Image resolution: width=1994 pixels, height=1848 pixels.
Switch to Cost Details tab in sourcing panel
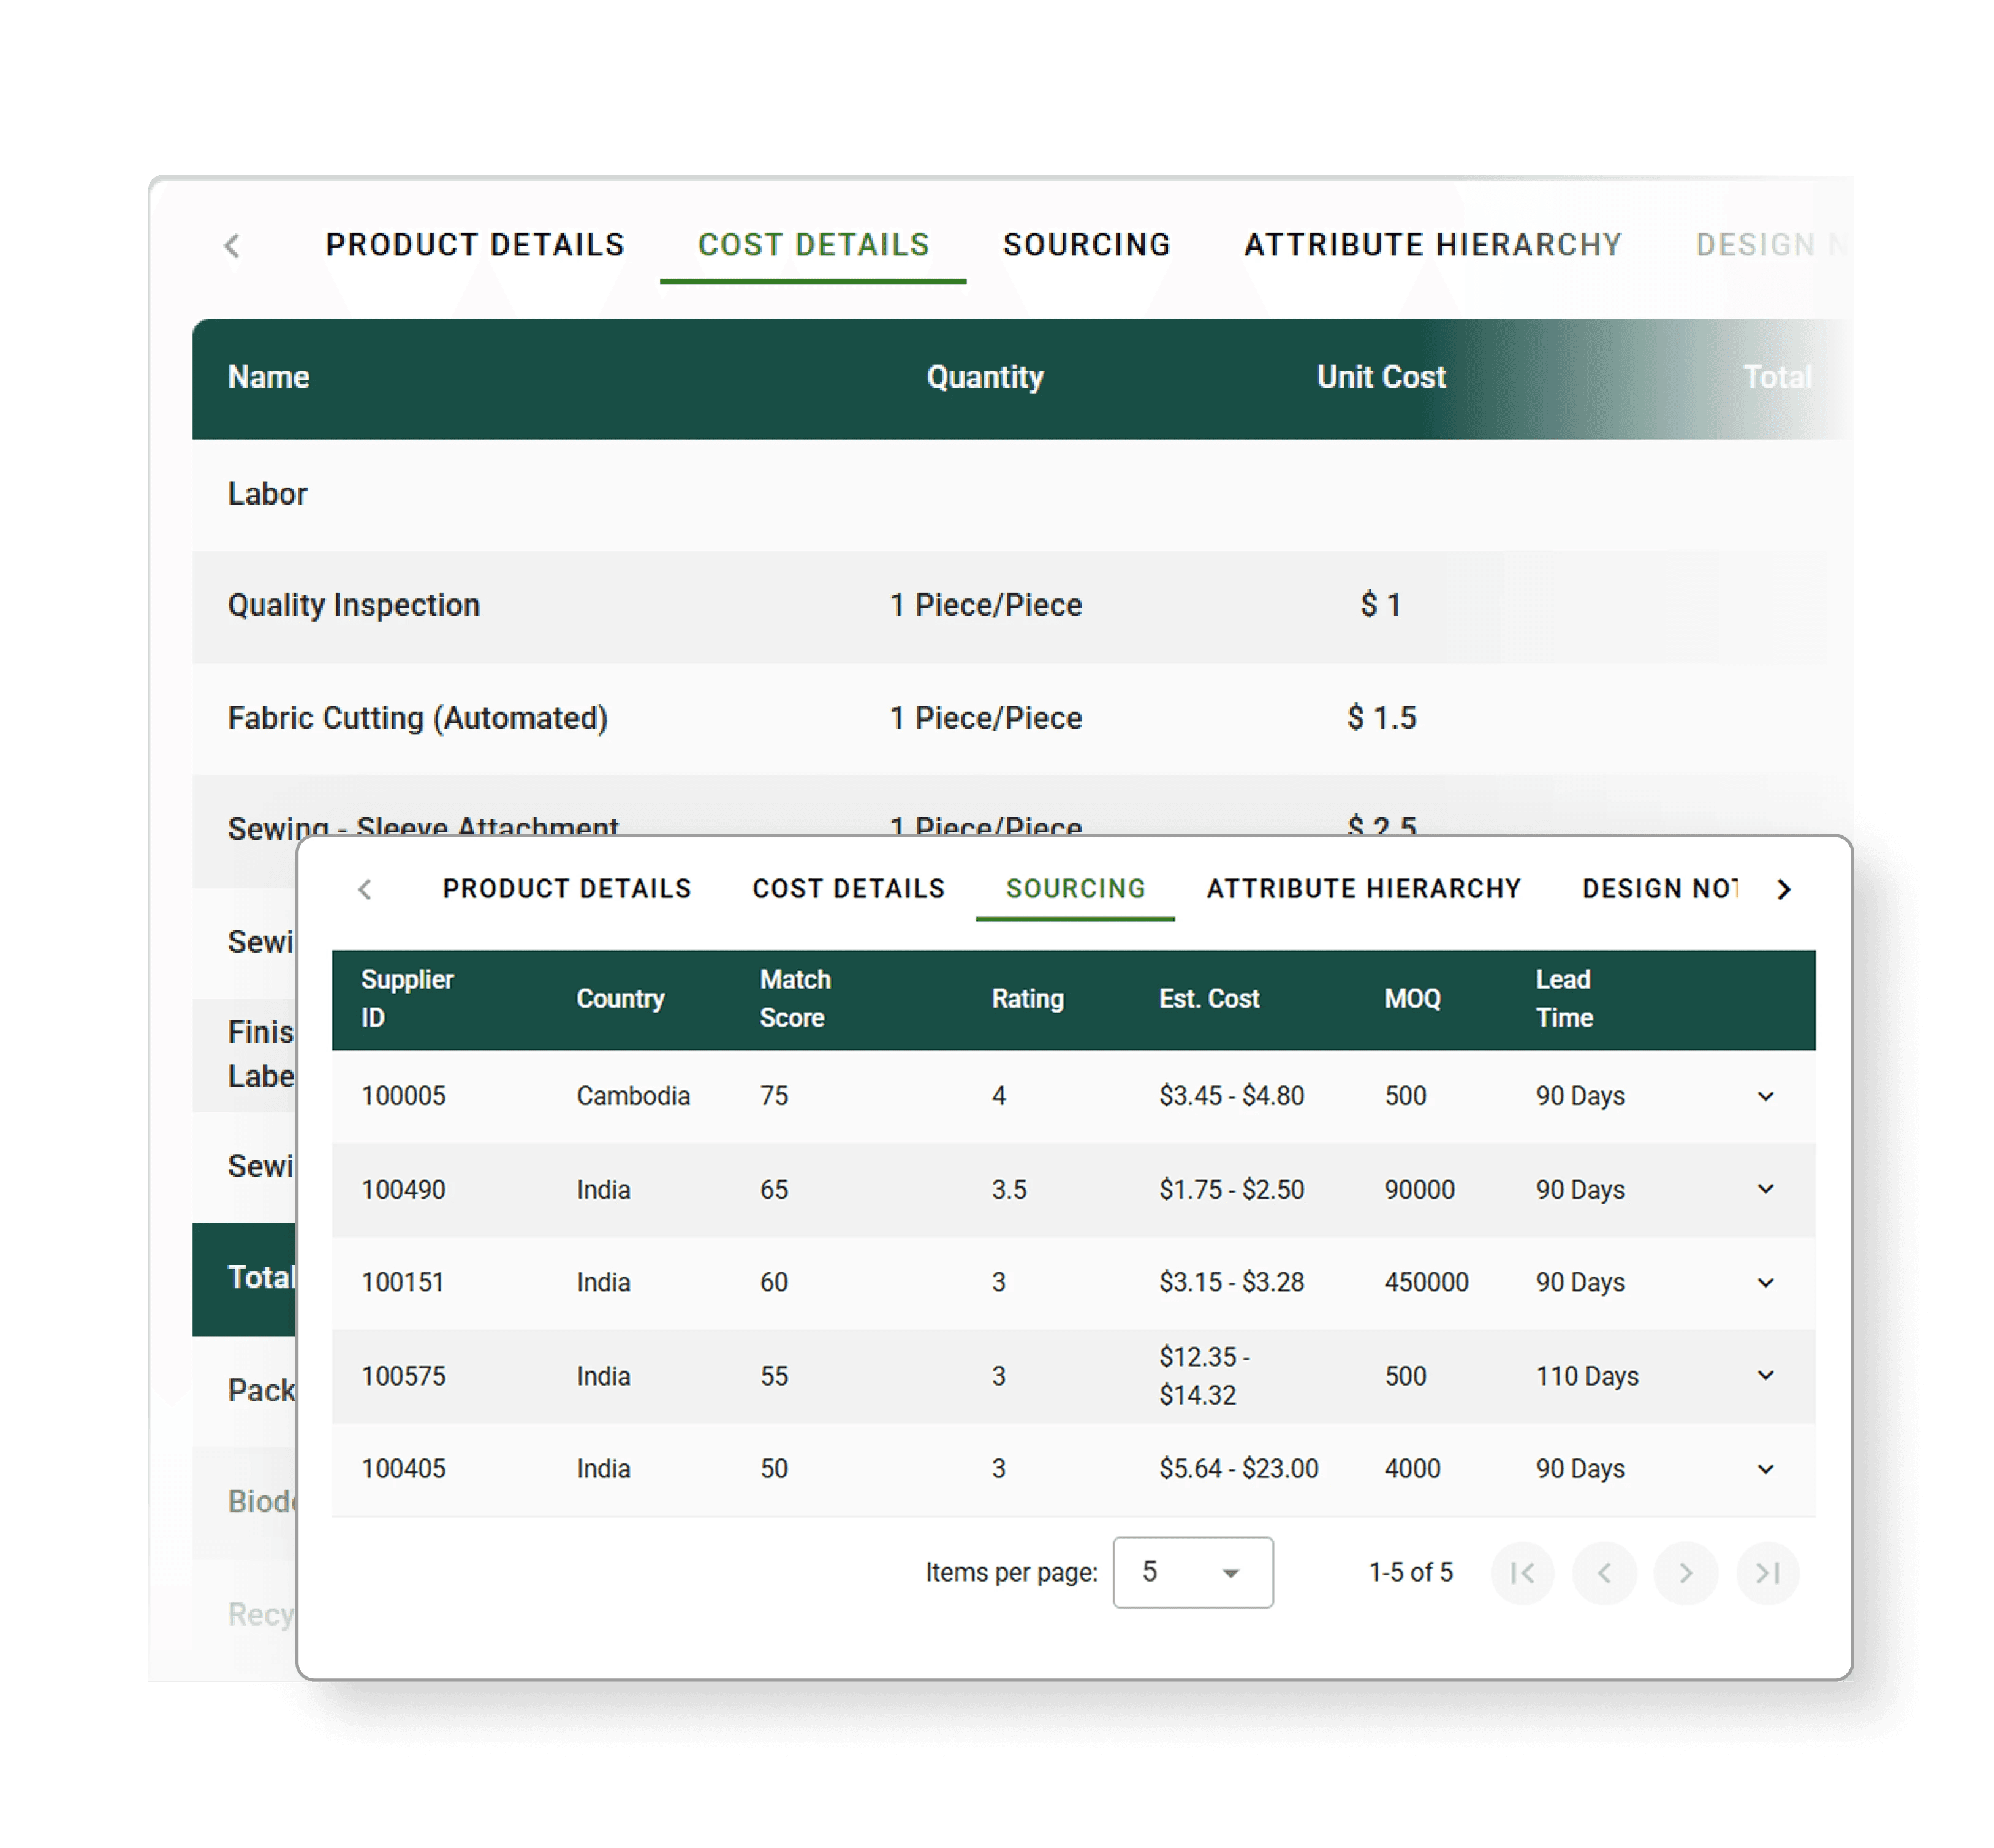(x=849, y=889)
